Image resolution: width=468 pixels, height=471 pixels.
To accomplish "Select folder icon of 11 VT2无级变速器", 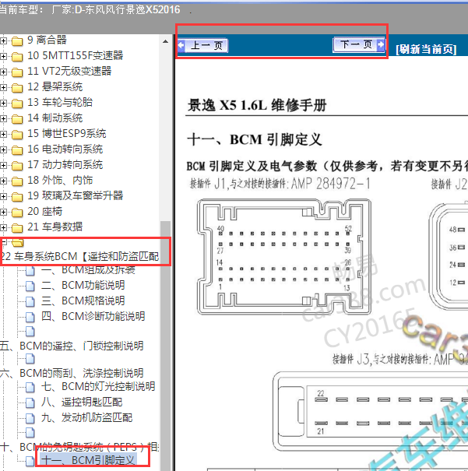I will (17, 72).
